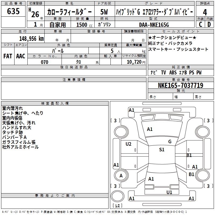Image resolution: width=215 pixels, height=215 pixels.
Task: Click the 長さ dimension field
Action: pyautogui.click(x=160, y=97)
